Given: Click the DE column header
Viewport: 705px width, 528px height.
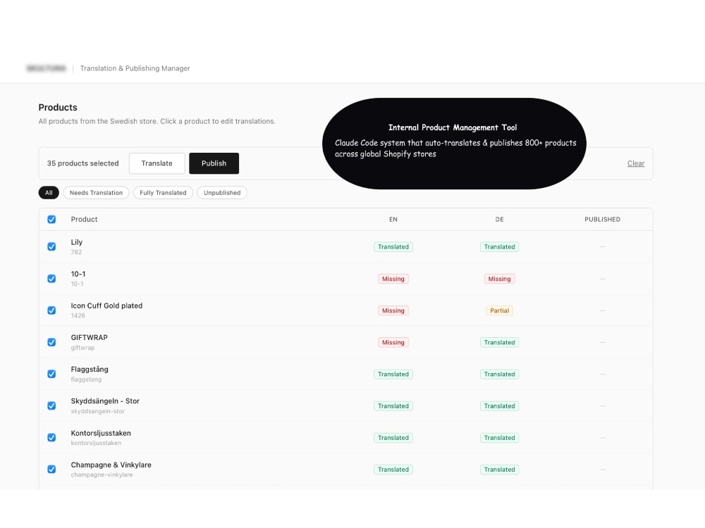Looking at the screenshot, I should (500, 219).
